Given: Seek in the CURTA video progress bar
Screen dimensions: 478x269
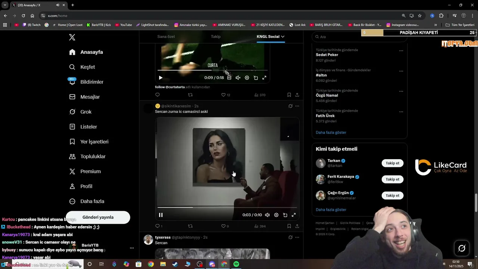Looking at the screenshot, I should point(212,70).
